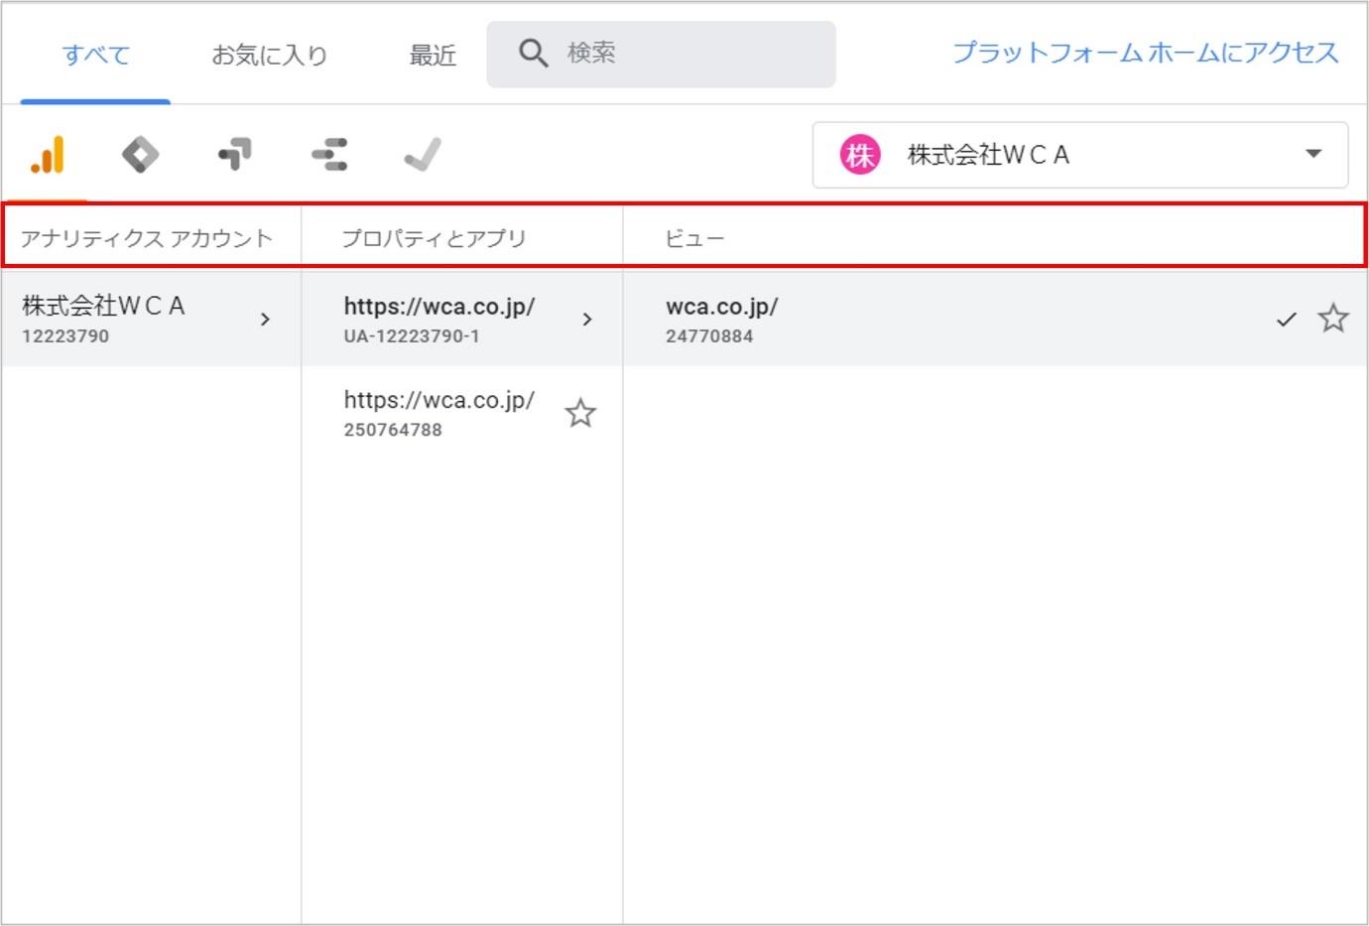
Task: Switch to the お気に入り tab
Action: click(269, 55)
